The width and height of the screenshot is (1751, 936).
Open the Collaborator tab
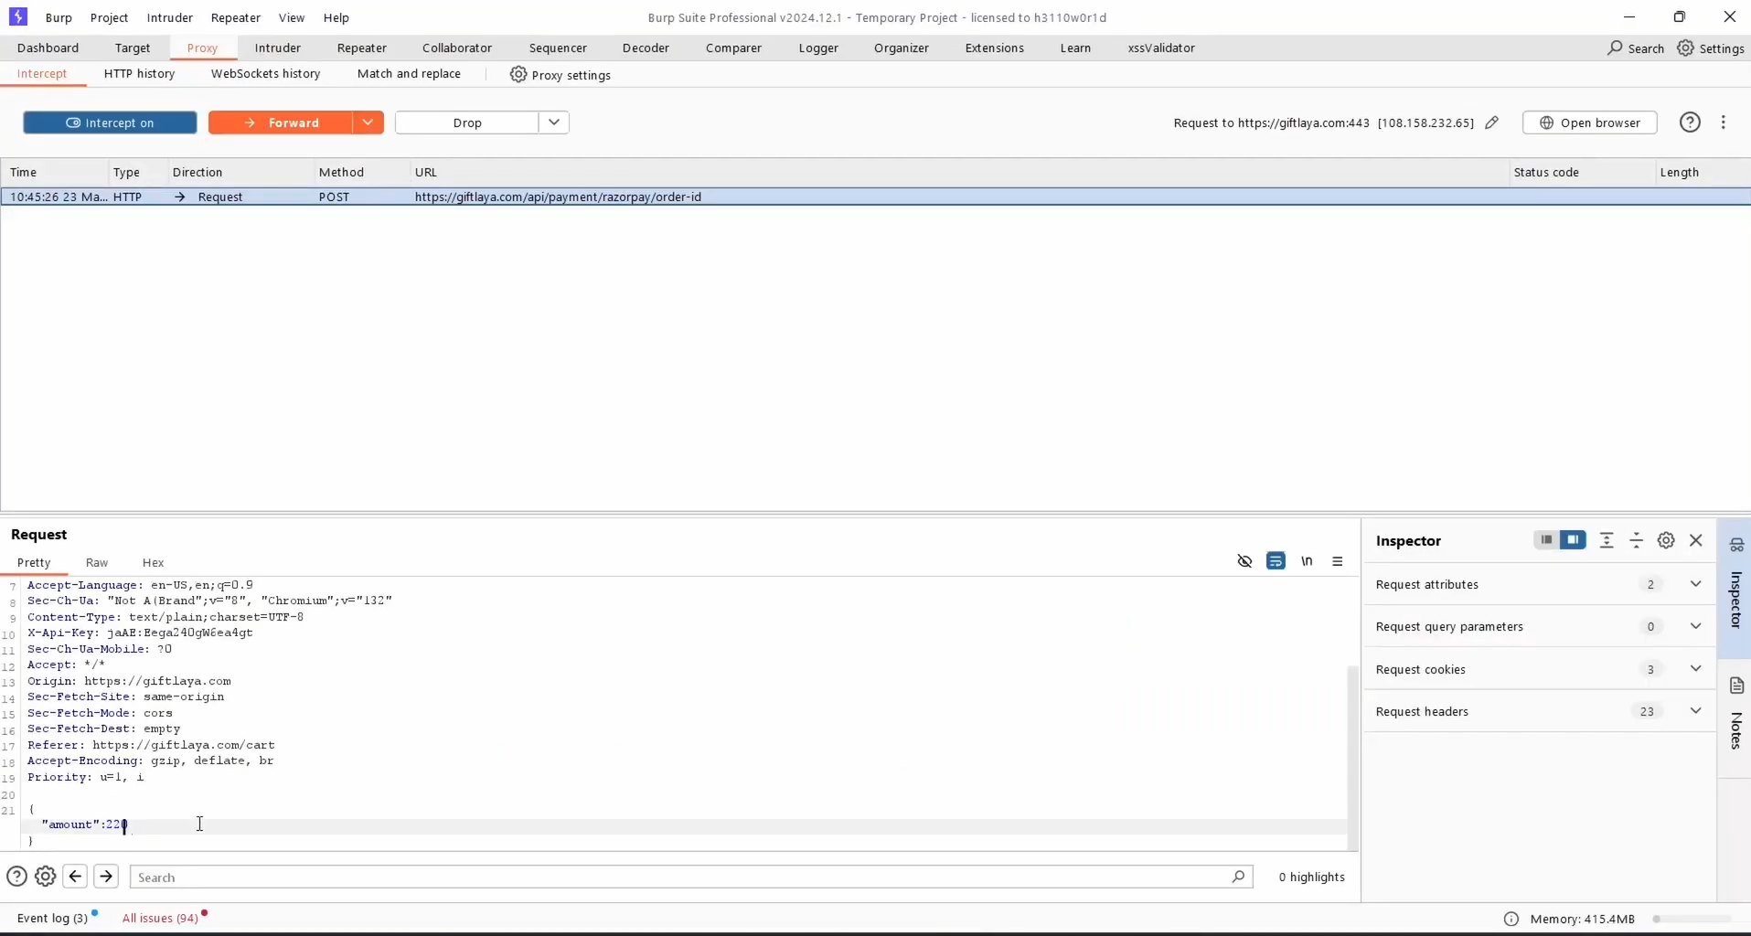point(457,48)
